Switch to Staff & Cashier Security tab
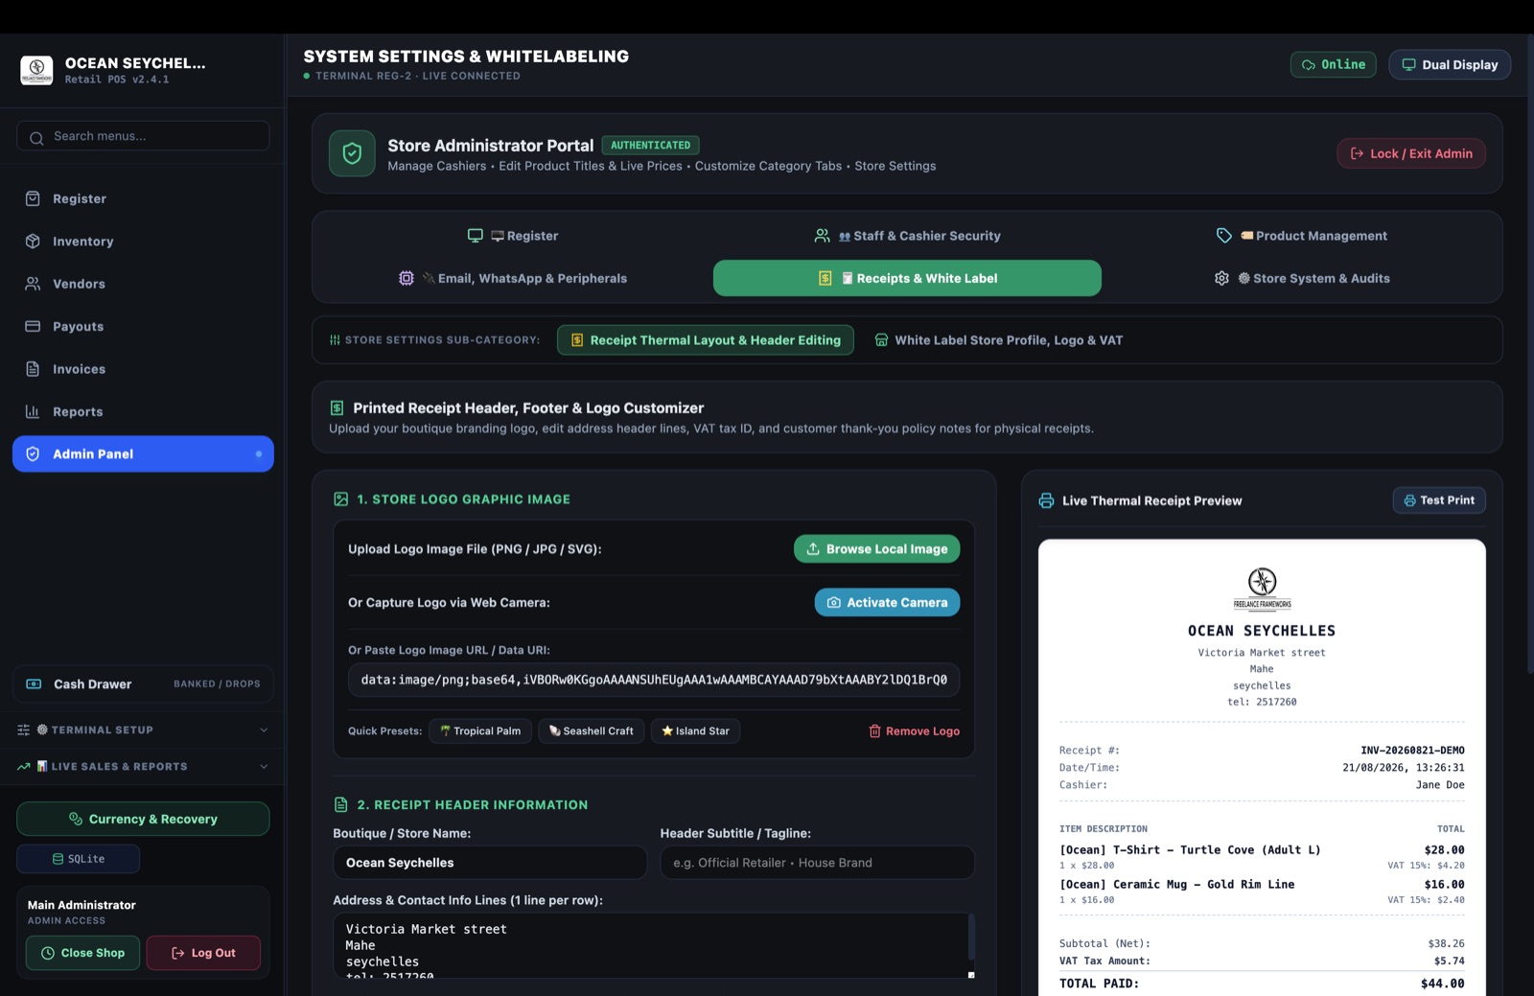 (907, 236)
